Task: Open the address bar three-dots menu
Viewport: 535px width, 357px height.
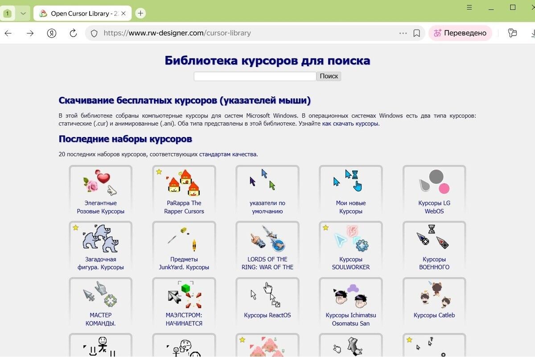Action: [x=403, y=33]
